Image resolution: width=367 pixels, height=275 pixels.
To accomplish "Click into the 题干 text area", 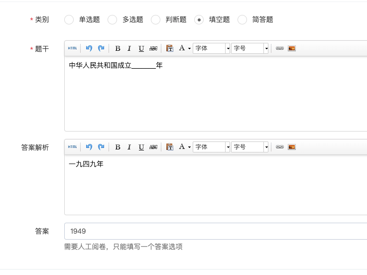I will 216,94.
